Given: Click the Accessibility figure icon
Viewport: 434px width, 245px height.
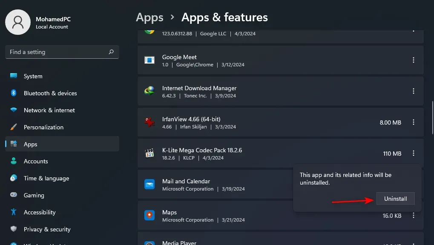Looking at the screenshot, I should pos(14,212).
